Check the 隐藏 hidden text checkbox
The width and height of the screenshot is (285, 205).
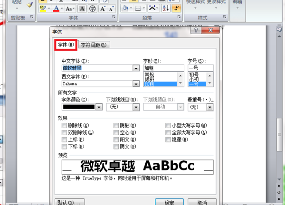pyautogui.click(x=168, y=140)
